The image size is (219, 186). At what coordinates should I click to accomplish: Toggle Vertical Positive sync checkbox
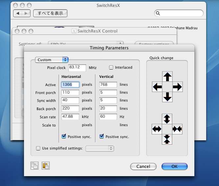pyautogui.click(x=102, y=136)
